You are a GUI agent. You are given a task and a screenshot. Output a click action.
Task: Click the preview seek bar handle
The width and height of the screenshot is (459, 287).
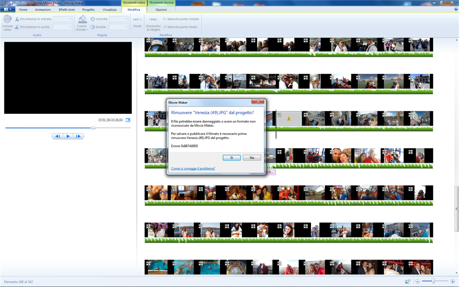point(93,128)
